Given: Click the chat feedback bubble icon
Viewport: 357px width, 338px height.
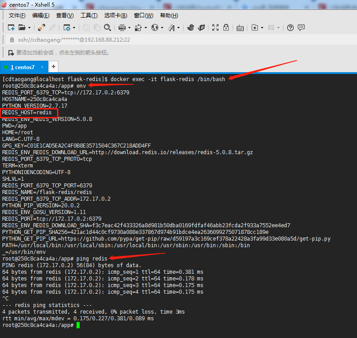Looking at the screenshot, I should click(x=301, y=27).
